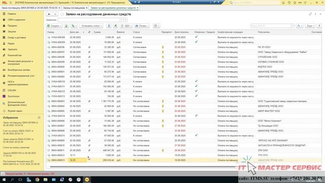The width and height of the screenshot is (325, 183).
Task: Open the Еще menu
Action: (310, 26)
